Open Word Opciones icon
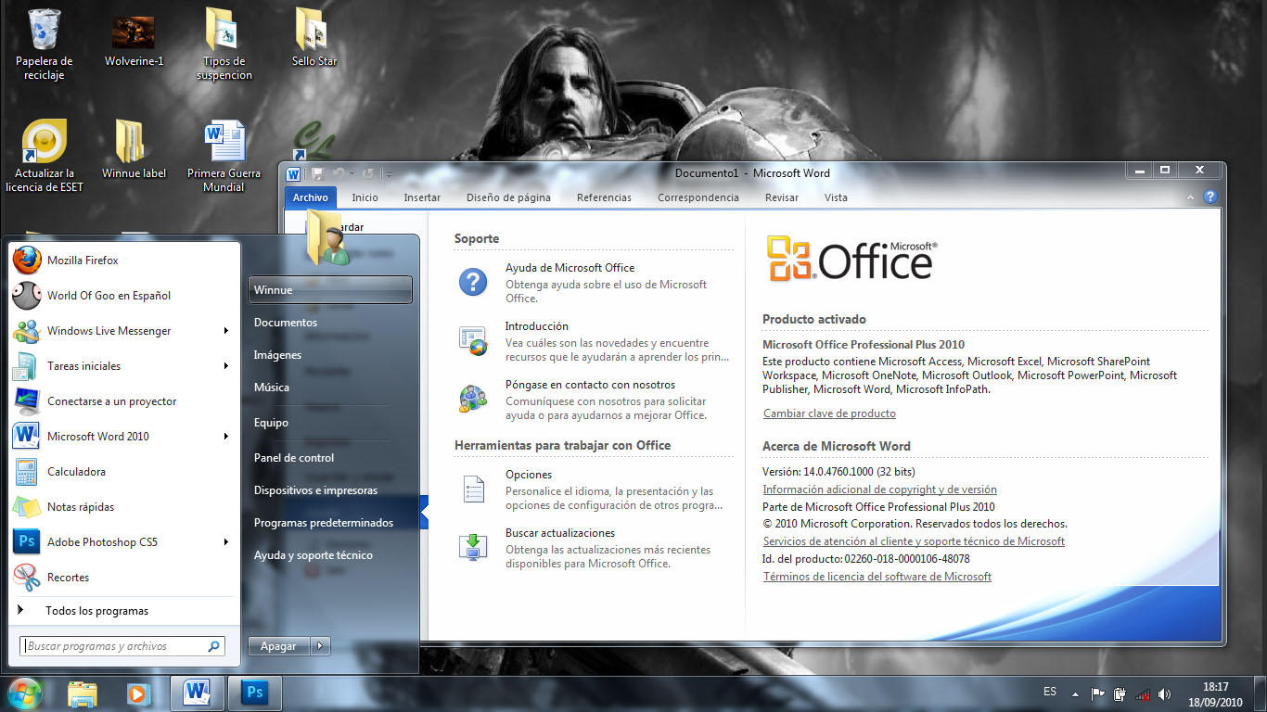Image resolution: width=1267 pixels, height=712 pixels. (x=473, y=489)
